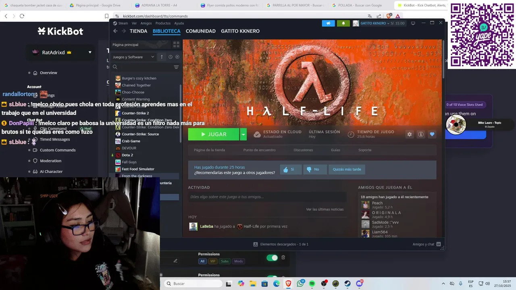Go to the TIENDA tab
The image size is (516, 290).
point(138,31)
